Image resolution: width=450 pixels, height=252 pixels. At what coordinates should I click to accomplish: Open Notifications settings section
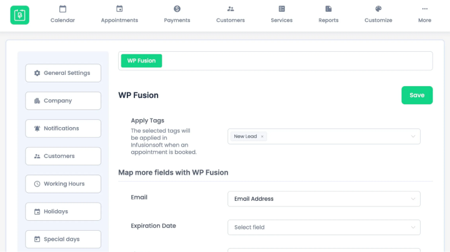pyautogui.click(x=63, y=128)
